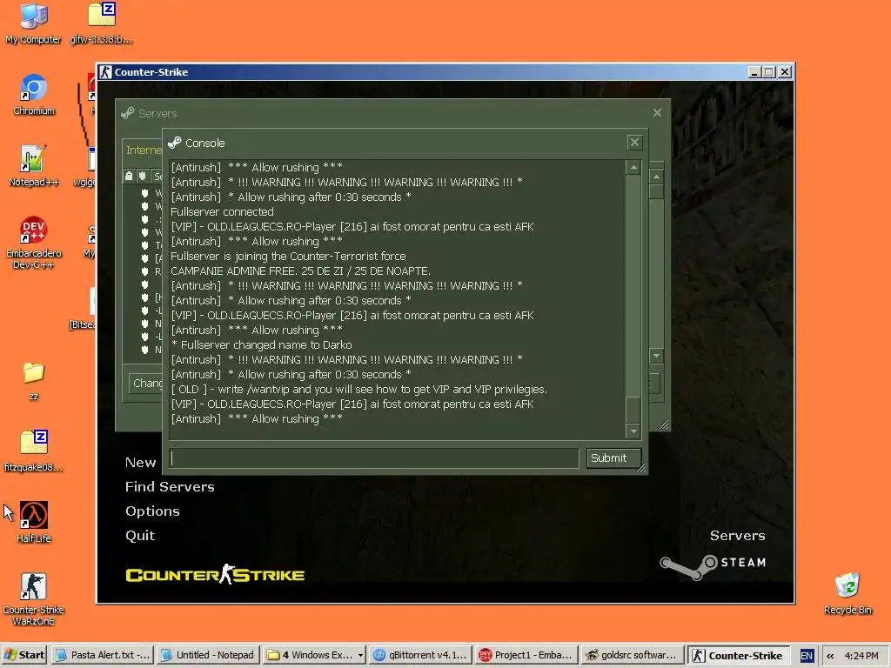
Task: Click the 4:24 PM system clock
Action: [861, 656]
